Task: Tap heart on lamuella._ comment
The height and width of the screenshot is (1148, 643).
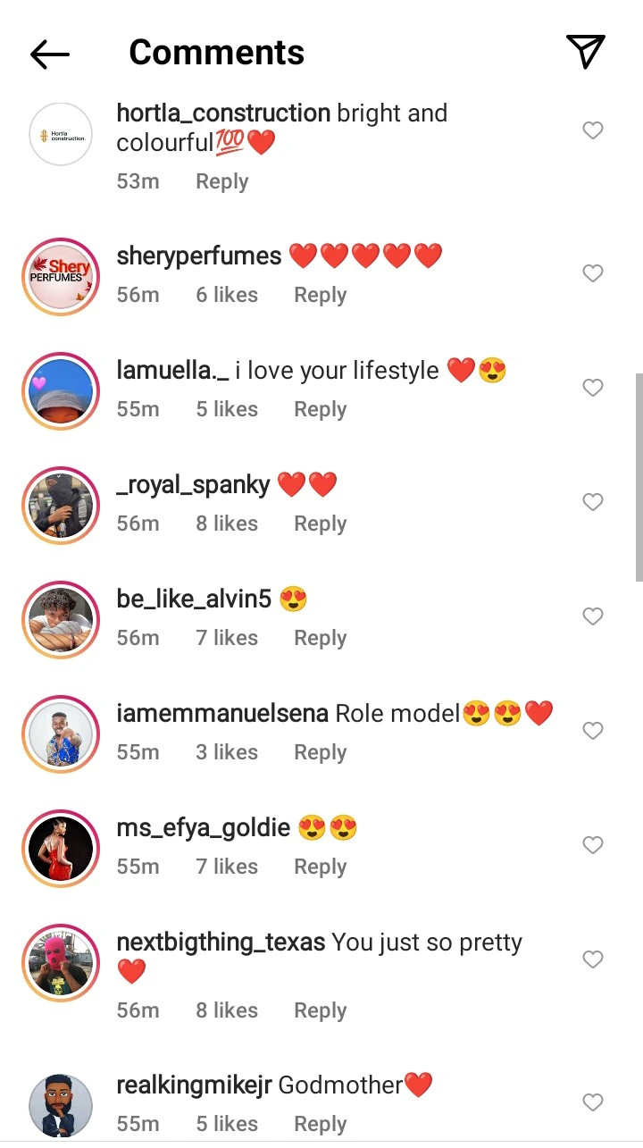Action: 593,388
